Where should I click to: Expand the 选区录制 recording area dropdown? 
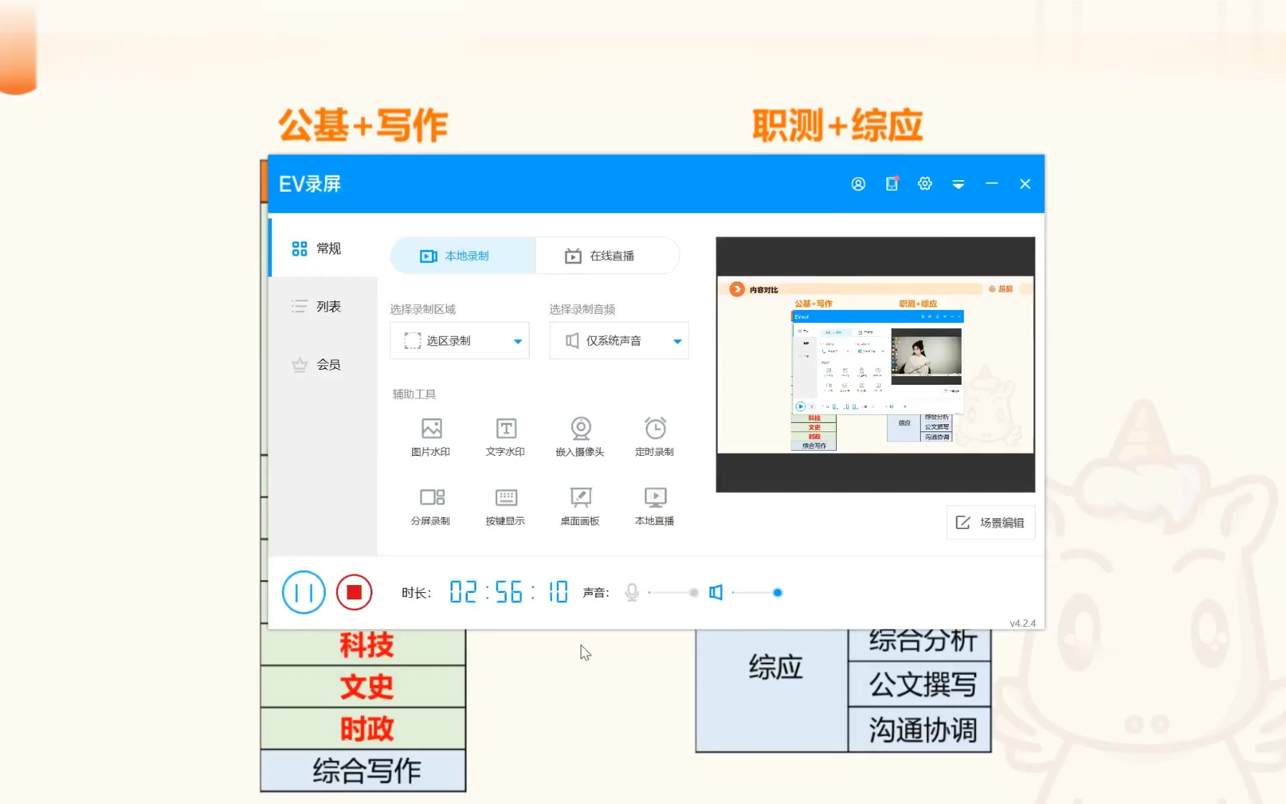coord(459,340)
